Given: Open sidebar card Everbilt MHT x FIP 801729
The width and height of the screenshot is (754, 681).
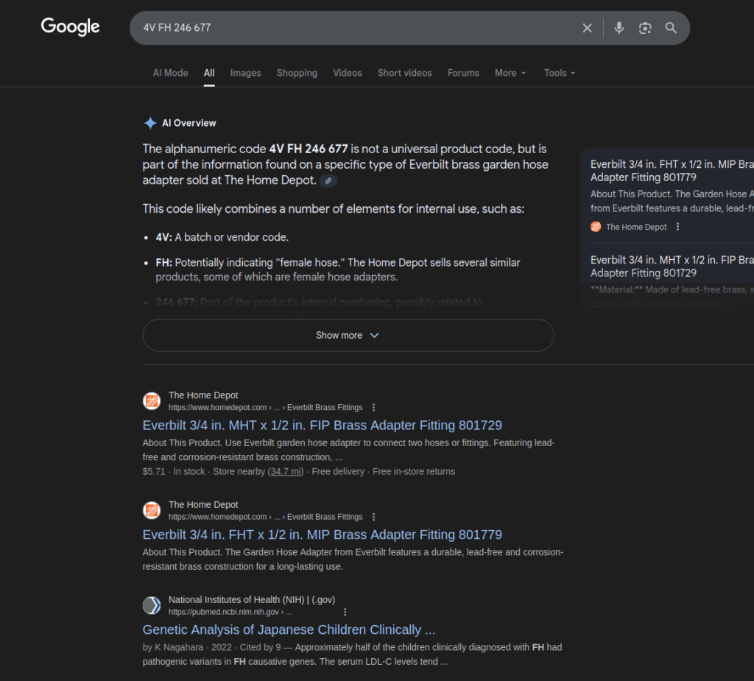Looking at the screenshot, I should (672, 267).
